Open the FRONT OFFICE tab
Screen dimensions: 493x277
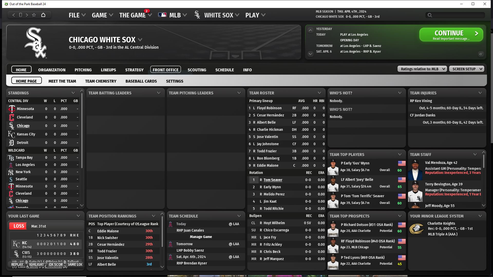point(165,70)
